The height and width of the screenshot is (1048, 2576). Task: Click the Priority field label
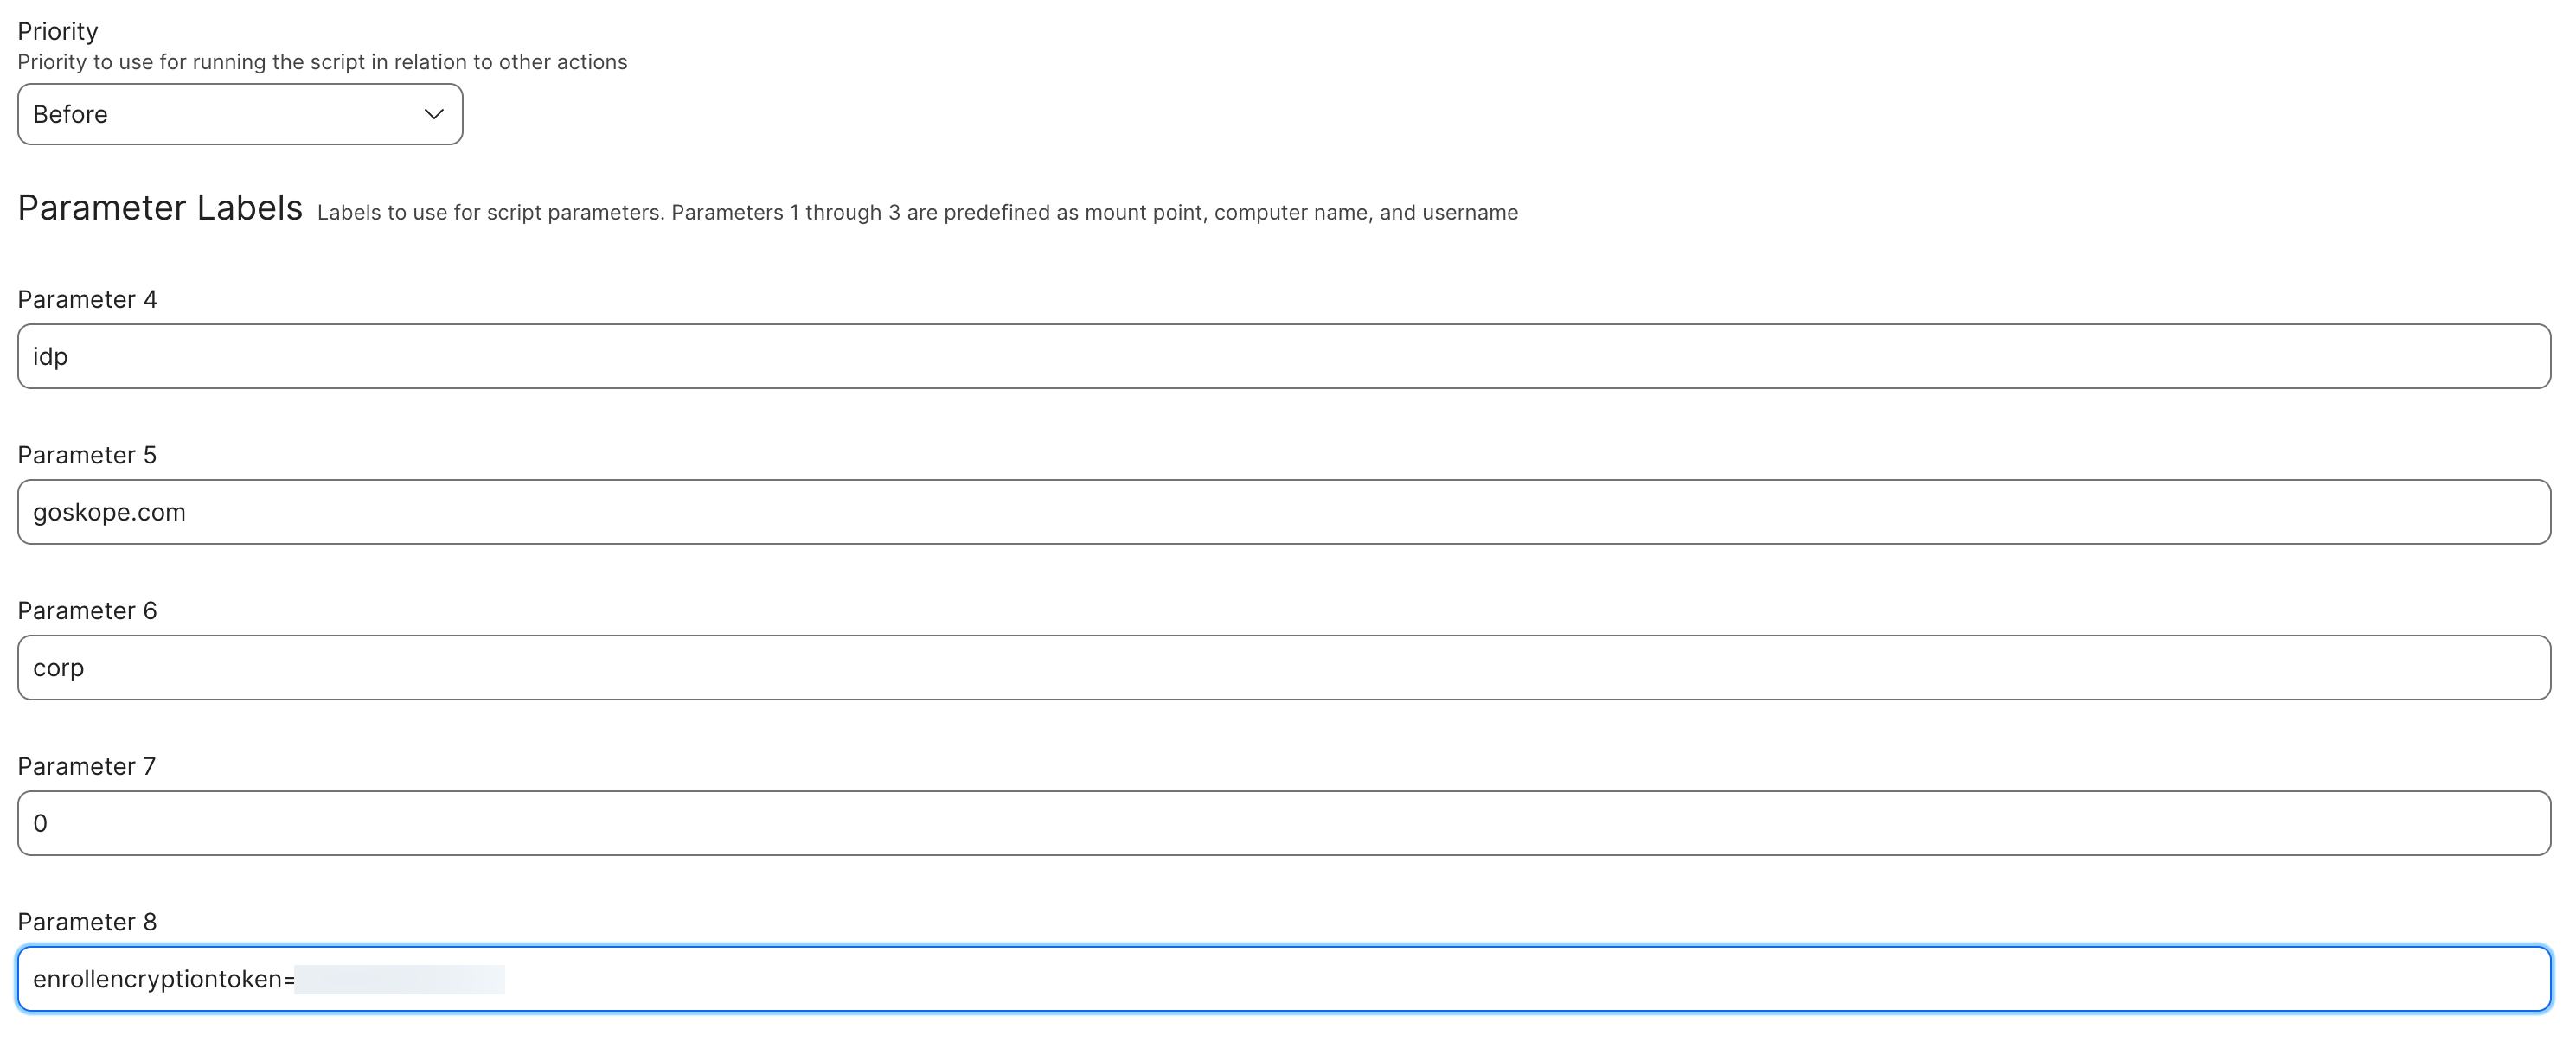58,32
